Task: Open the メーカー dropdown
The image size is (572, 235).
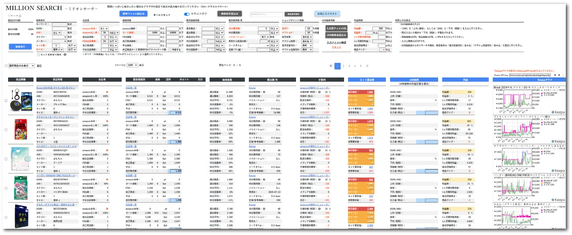Action: pyautogui.click(x=60, y=41)
